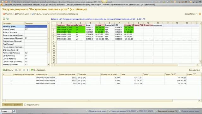202x114 pixels.
Task: Select row SAMSUNG UE32F5000AK
Action: (102, 80)
